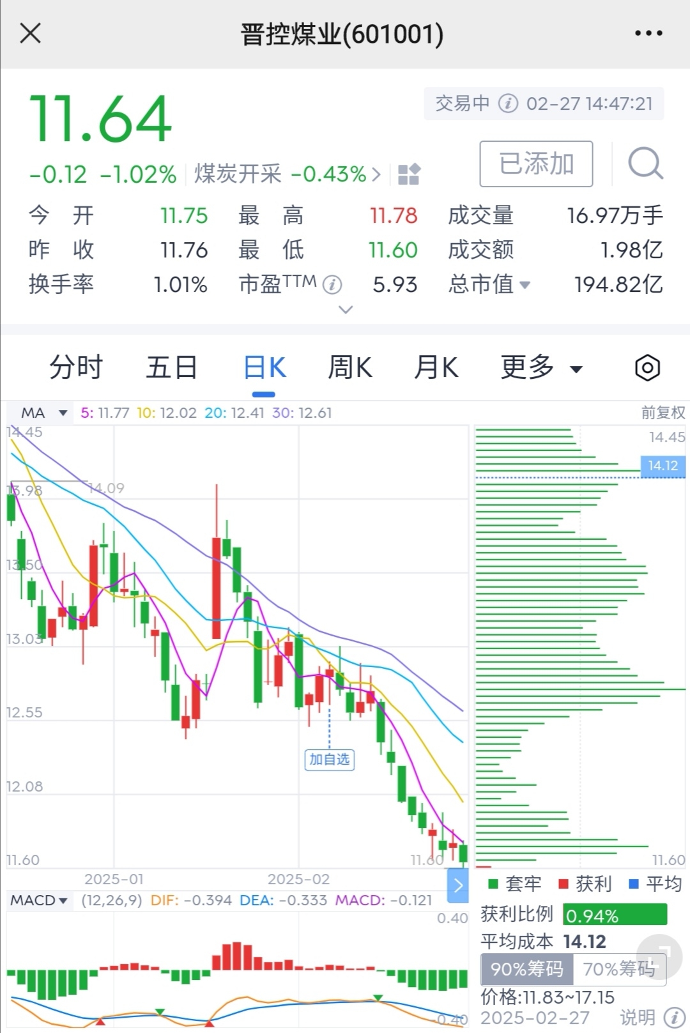Tap the MA 30: 12.61 label
The width and height of the screenshot is (690, 1033).
point(302,413)
